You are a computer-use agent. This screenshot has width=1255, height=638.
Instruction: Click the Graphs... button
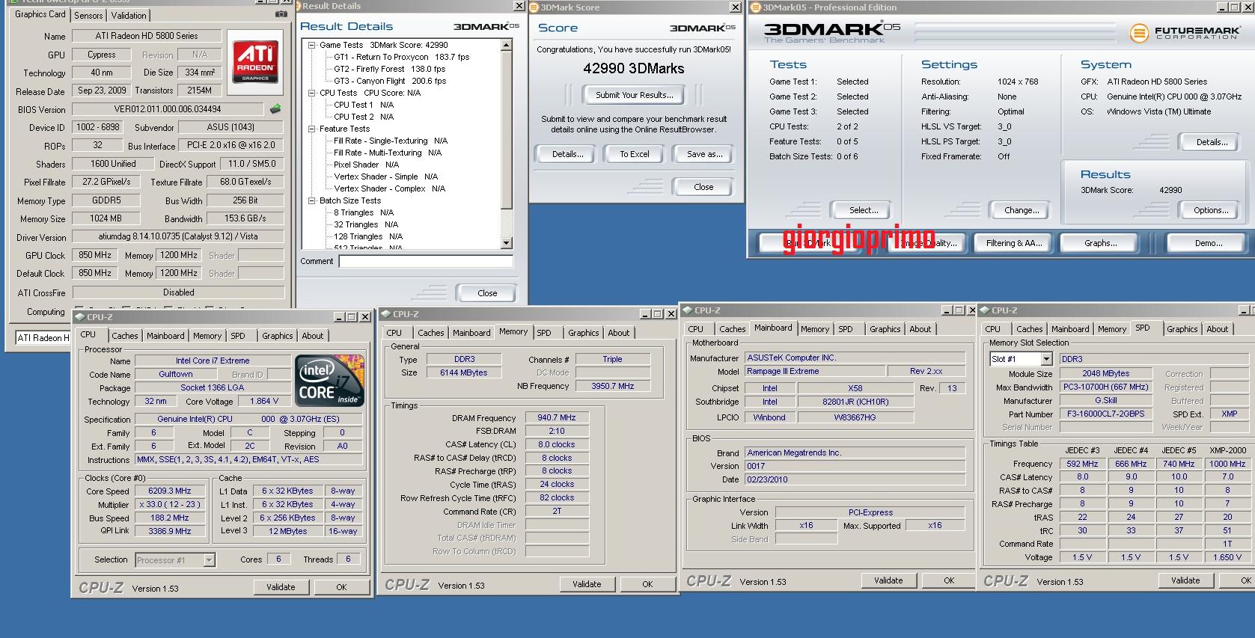tap(1101, 243)
